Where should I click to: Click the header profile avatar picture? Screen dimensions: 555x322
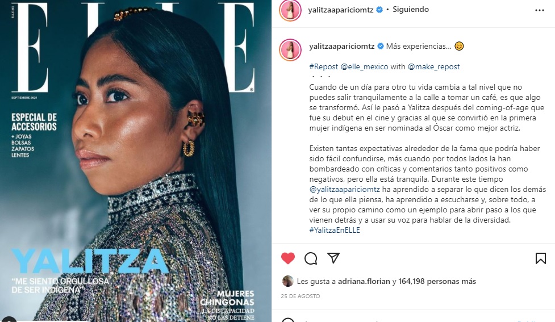290,10
